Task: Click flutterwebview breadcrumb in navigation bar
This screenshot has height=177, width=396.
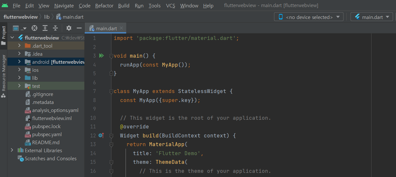Action: coord(21,17)
